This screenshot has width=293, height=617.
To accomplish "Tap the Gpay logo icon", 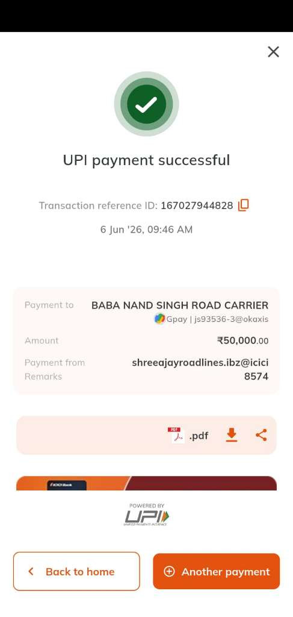I will click(x=159, y=319).
